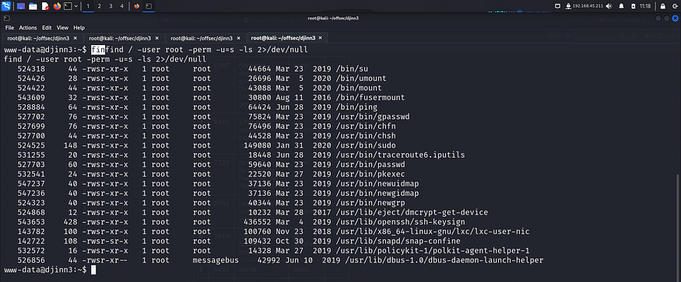Click the /usr/lib/snapd/snap-confine path
This screenshot has width=681, height=282.
point(398,241)
